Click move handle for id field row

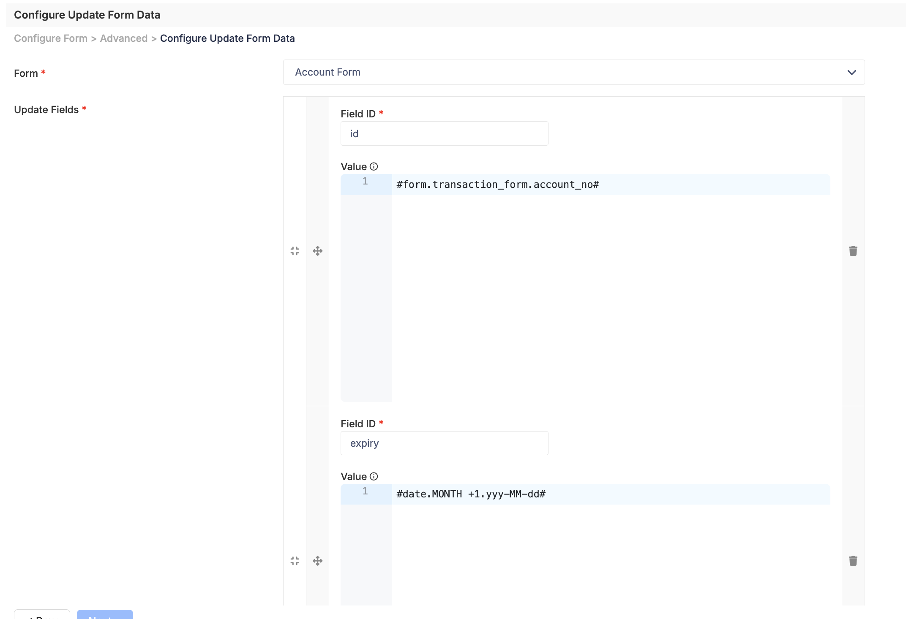click(318, 251)
